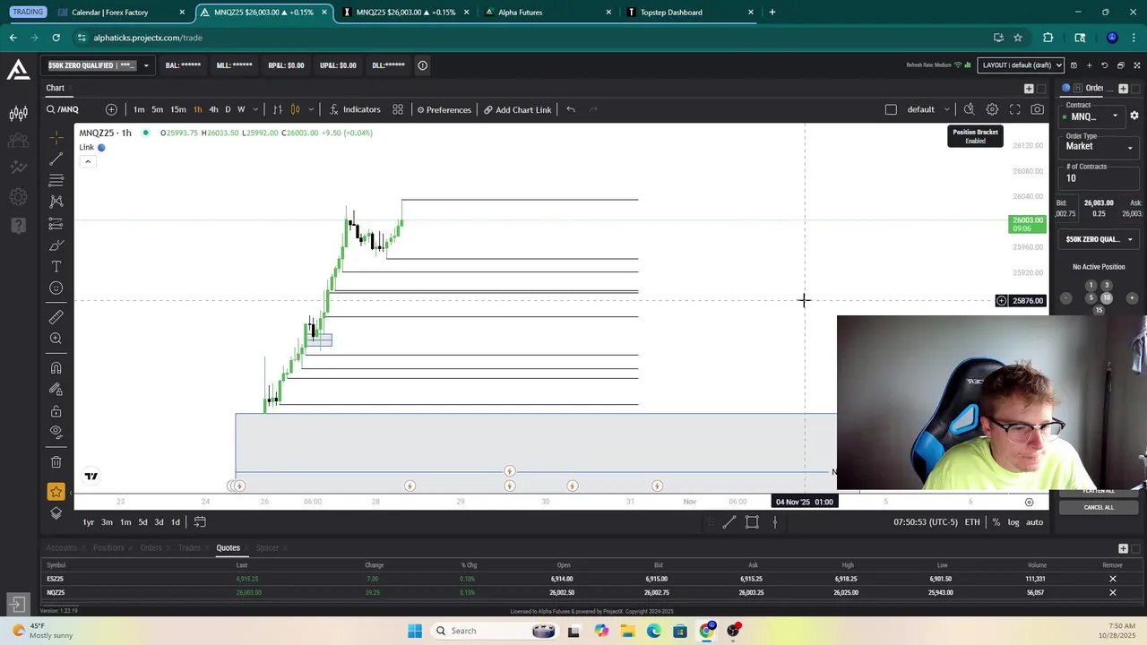
Task: Select the Chart tab
Action: click(56, 88)
